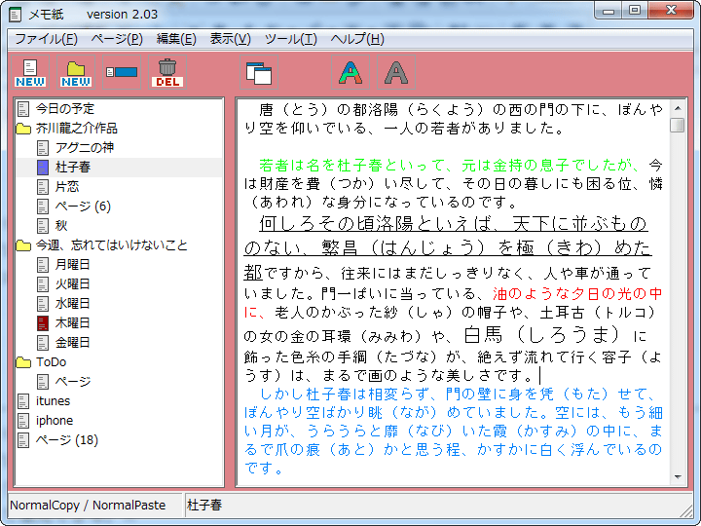Click the editor vertical scrollbar thumb
This screenshot has height=526, width=701.
tap(678, 125)
